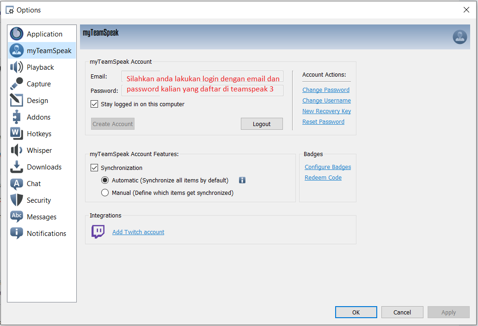
Task: Click the purple Twitch logo icon
Action: 98,232
